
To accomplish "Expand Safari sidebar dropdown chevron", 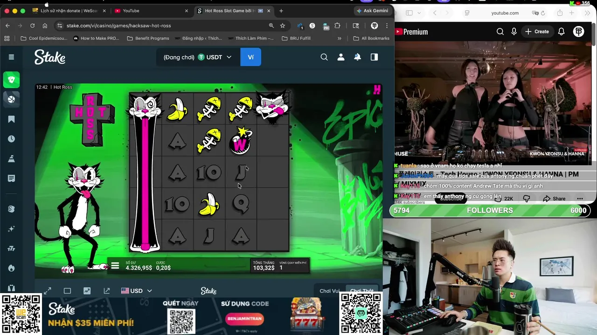I will click(x=419, y=13).
